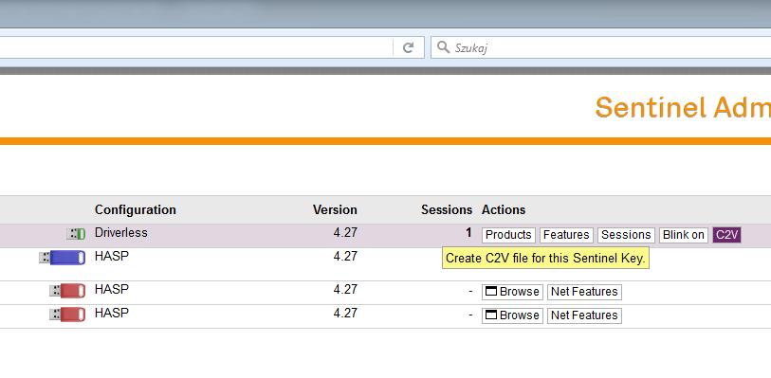This screenshot has width=771, height=378.
Task: Select the HASP text beside the blue key
Action: point(112,256)
